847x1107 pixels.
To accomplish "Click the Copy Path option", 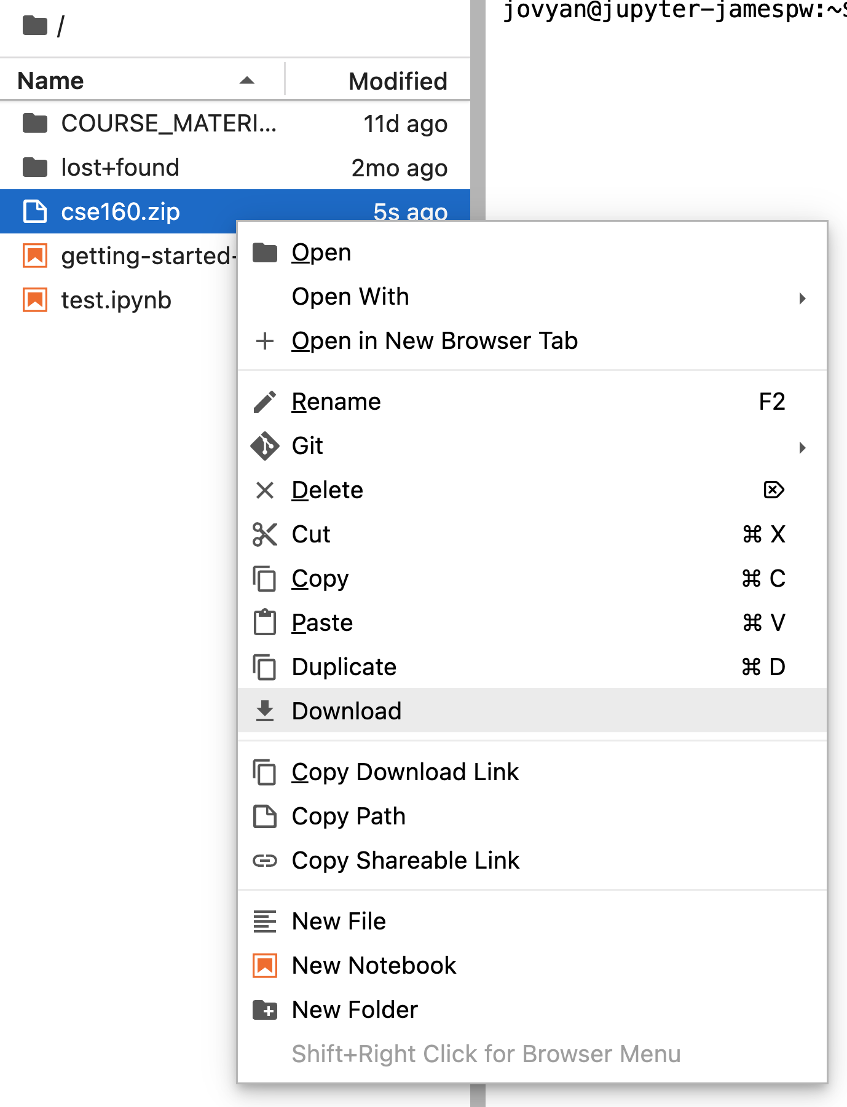I will pyautogui.click(x=348, y=816).
